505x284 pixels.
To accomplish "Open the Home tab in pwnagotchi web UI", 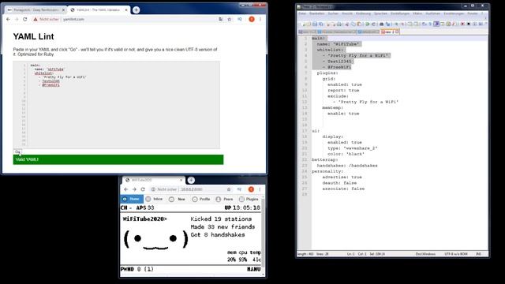I will 132,199.
